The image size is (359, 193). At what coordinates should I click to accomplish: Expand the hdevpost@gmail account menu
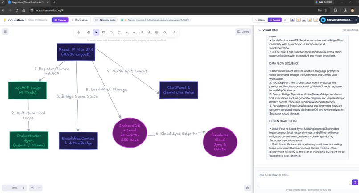point(339,20)
